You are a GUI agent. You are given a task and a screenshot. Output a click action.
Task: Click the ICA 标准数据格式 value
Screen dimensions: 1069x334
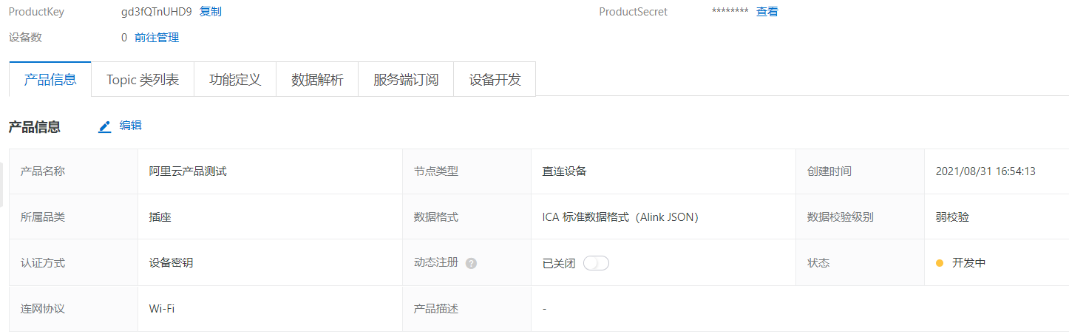coord(620,217)
